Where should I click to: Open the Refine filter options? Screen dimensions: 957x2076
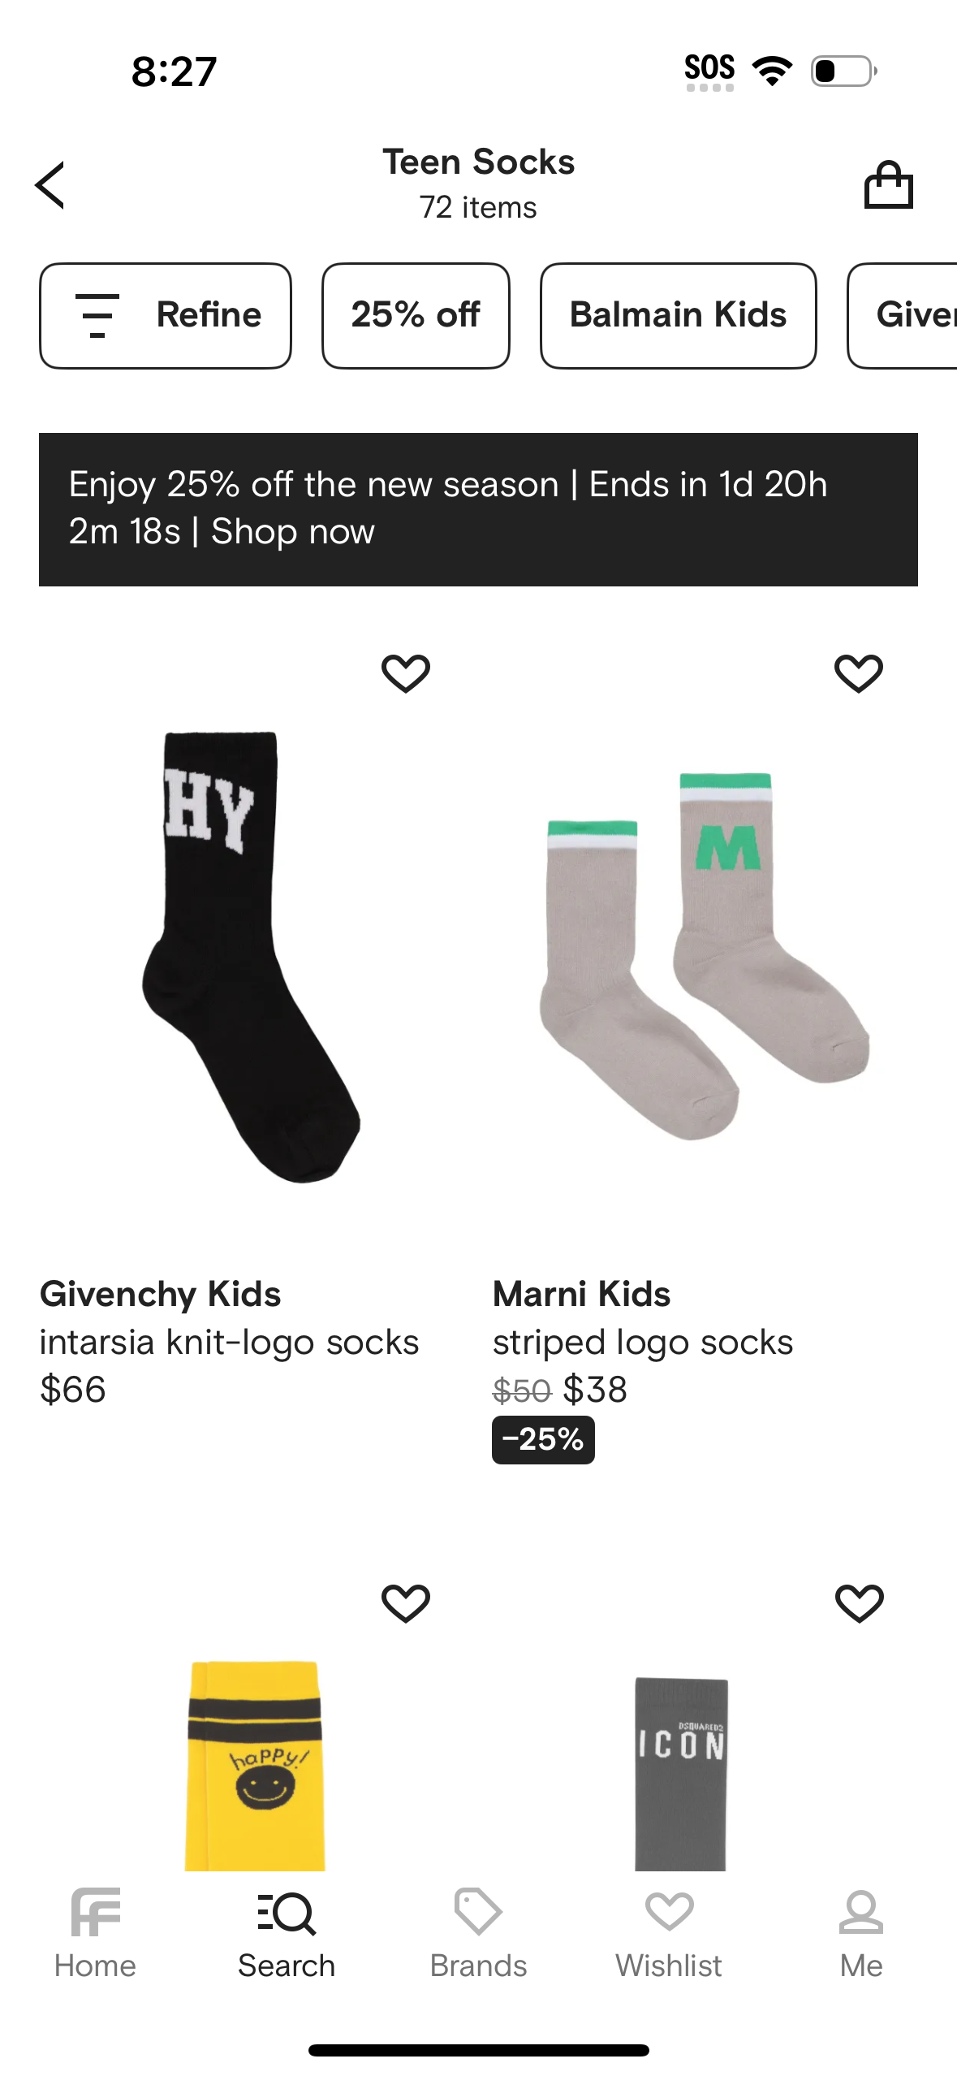[x=166, y=315]
